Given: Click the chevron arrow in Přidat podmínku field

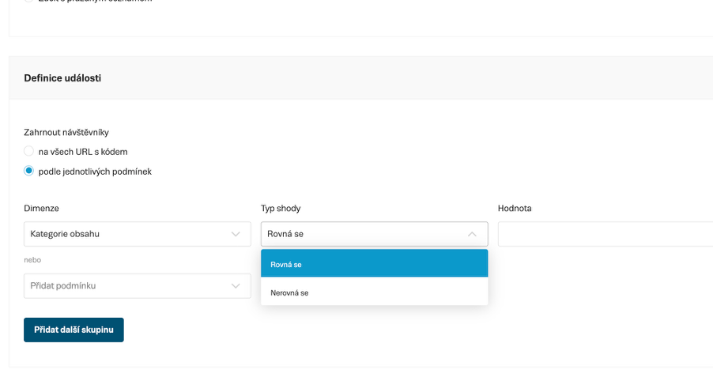Looking at the screenshot, I should (x=235, y=286).
